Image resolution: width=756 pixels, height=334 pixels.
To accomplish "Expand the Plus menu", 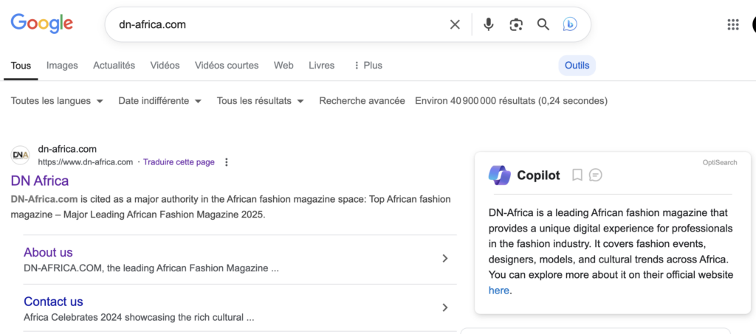I will click(x=368, y=66).
